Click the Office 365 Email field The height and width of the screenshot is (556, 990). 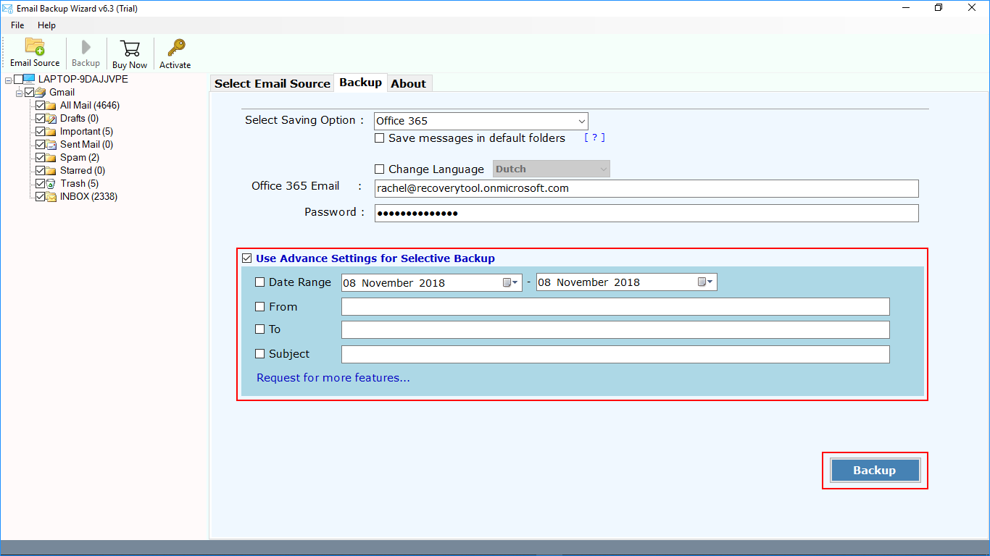click(x=646, y=188)
